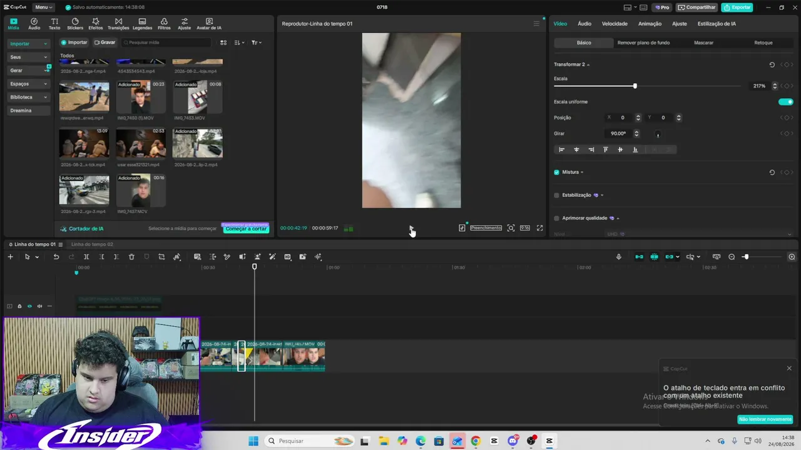Delete the selected clip using trash icon
This screenshot has width=801, height=450.
click(131, 257)
